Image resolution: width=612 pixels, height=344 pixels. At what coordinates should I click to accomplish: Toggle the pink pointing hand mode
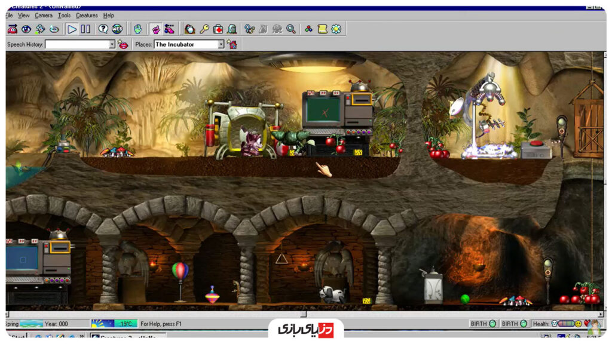click(156, 29)
